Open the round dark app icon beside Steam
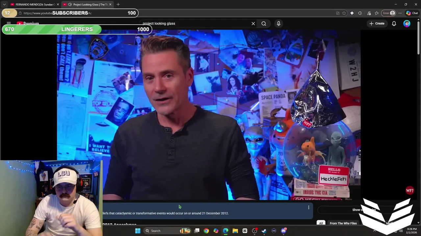The width and height of the screenshot is (421, 236). (274, 231)
